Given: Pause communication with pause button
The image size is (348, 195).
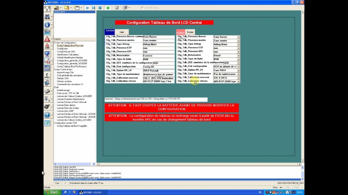Looking at the screenshot, I should coord(94,8).
